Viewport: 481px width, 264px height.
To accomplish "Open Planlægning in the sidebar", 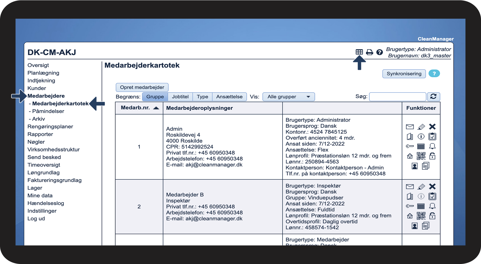I will (43, 73).
